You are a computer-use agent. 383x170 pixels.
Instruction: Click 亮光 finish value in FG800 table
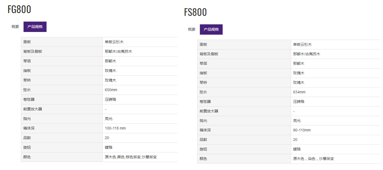109,119
